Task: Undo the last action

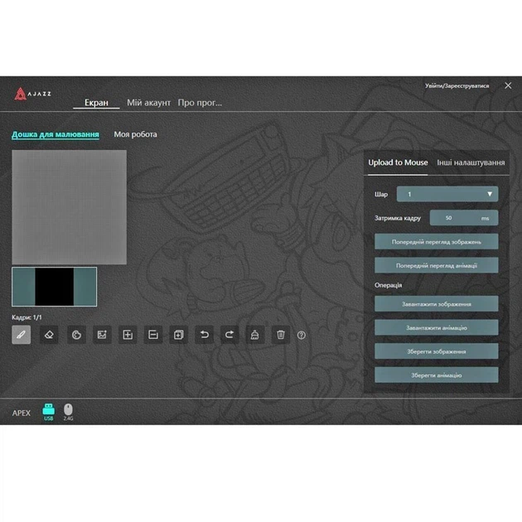Action: [204, 335]
